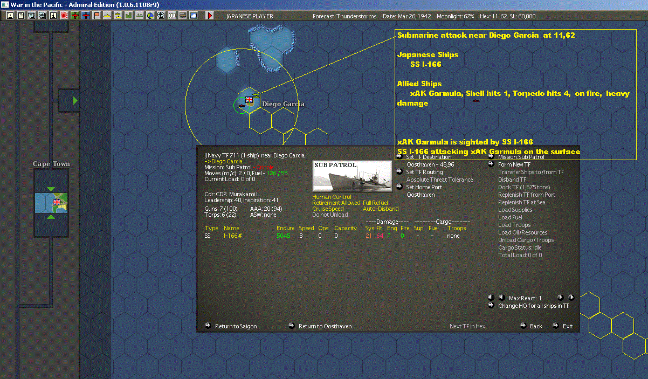Image resolution: width=648 pixels, height=379 pixels.
Task: Click the greyed Disband TF option
Action: [512, 180]
